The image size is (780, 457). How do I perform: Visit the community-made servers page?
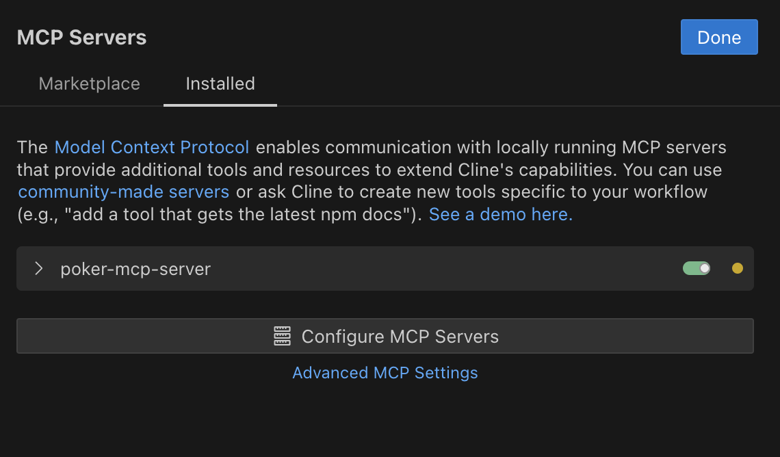coord(123,192)
